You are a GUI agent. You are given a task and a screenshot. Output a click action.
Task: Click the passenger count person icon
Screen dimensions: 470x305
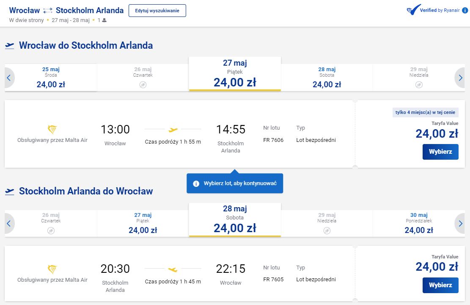pyautogui.click(x=104, y=20)
